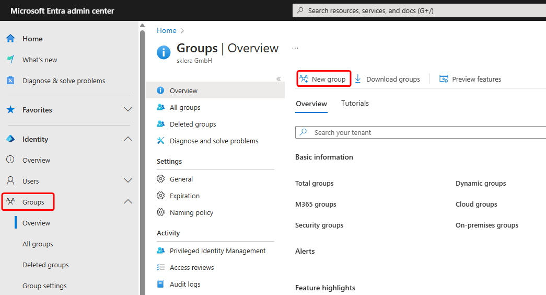The height and width of the screenshot is (295, 546).
Task: Expand the Users section chevron
Action: pyautogui.click(x=128, y=180)
